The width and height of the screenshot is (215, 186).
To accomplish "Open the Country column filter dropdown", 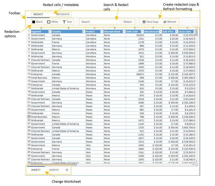I will [83, 32].
